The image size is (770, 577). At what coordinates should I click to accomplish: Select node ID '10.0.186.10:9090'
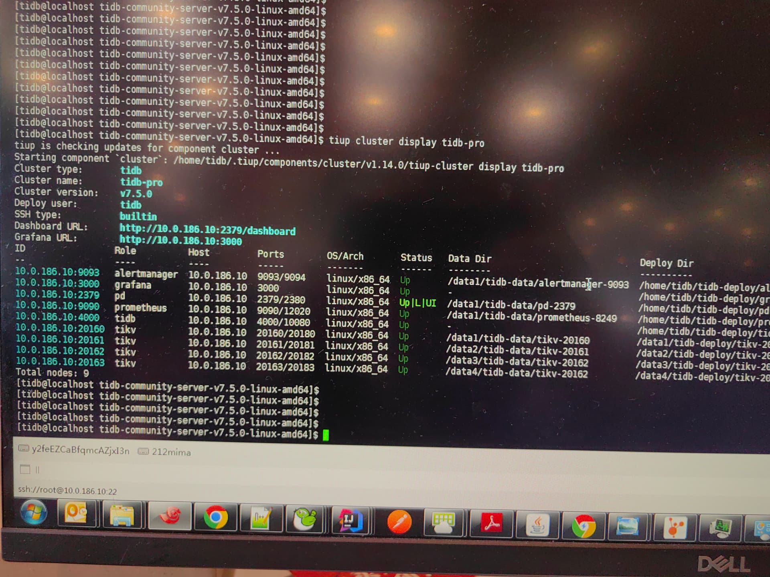57,306
